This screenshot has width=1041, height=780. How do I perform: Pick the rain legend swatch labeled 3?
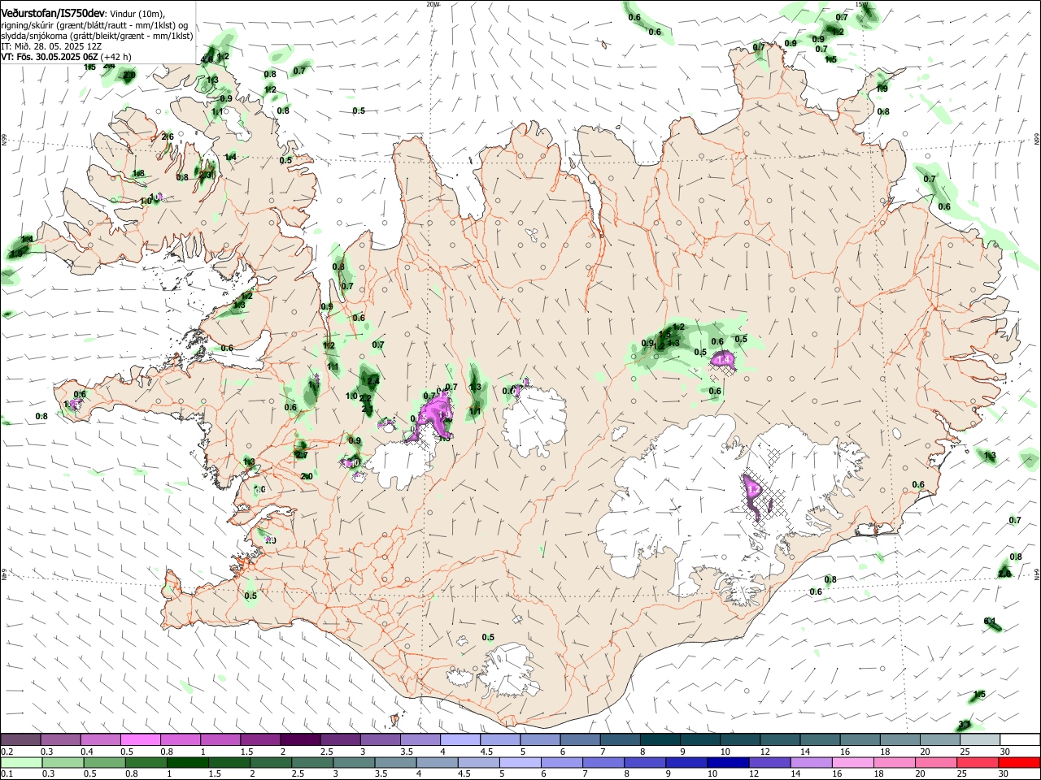pos(354,762)
